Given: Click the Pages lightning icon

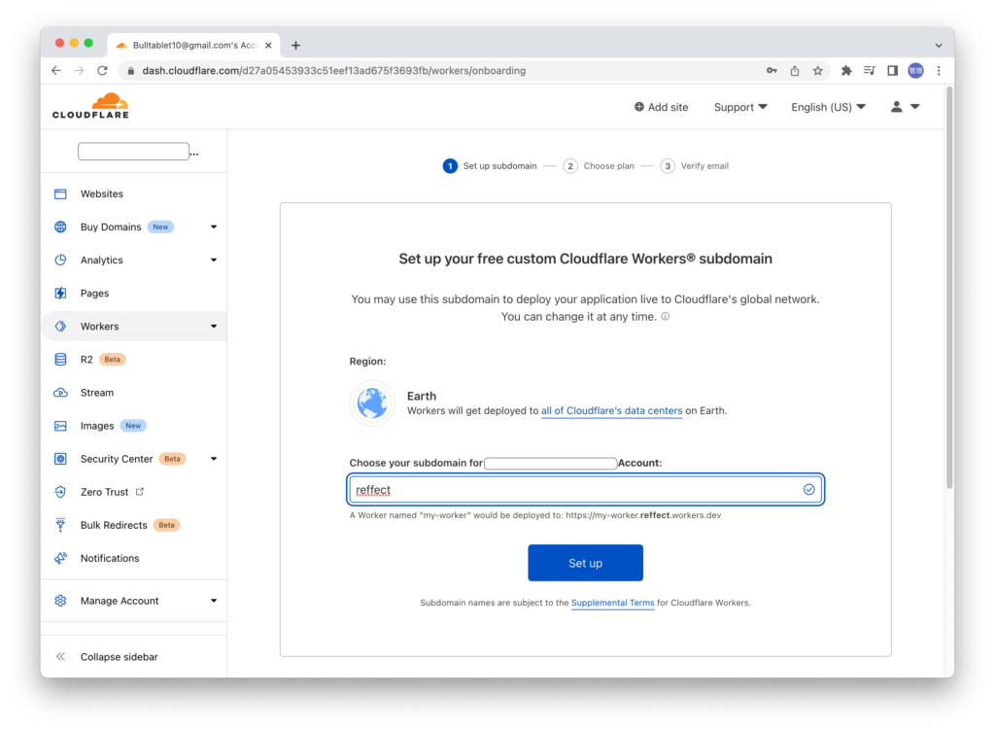Looking at the screenshot, I should pyautogui.click(x=60, y=294).
